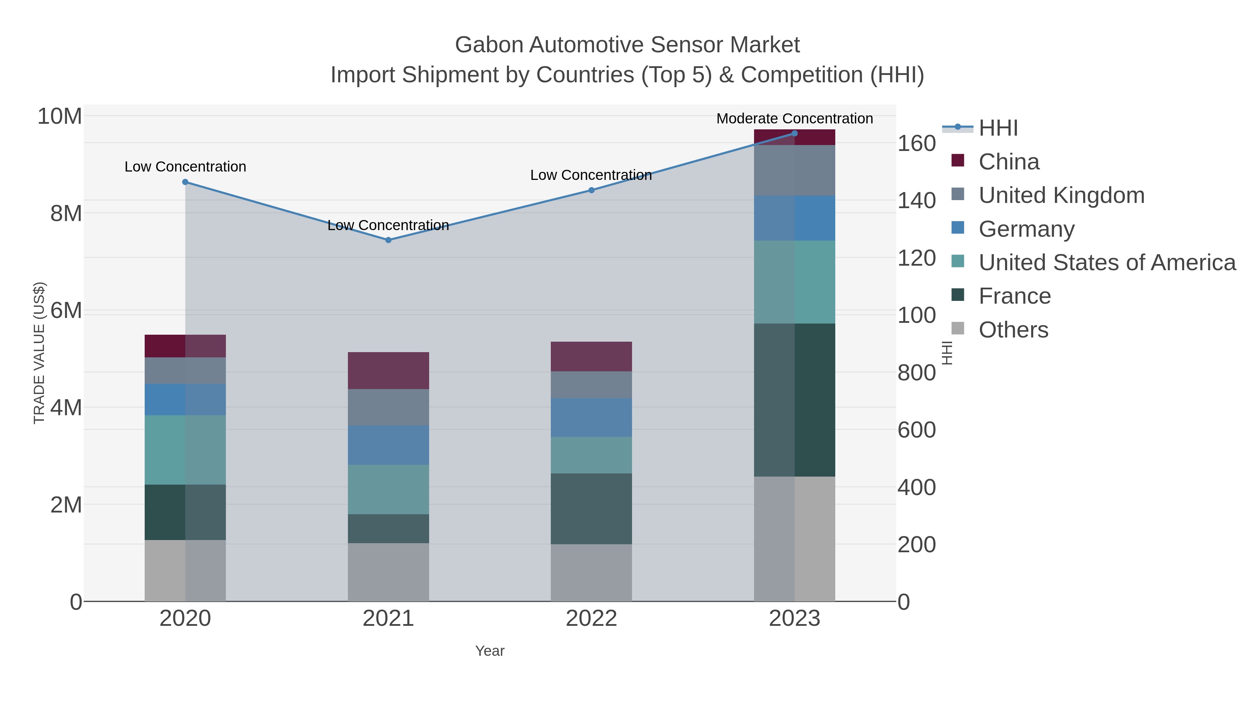Click the Low Concentration label above 2022

click(591, 175)
